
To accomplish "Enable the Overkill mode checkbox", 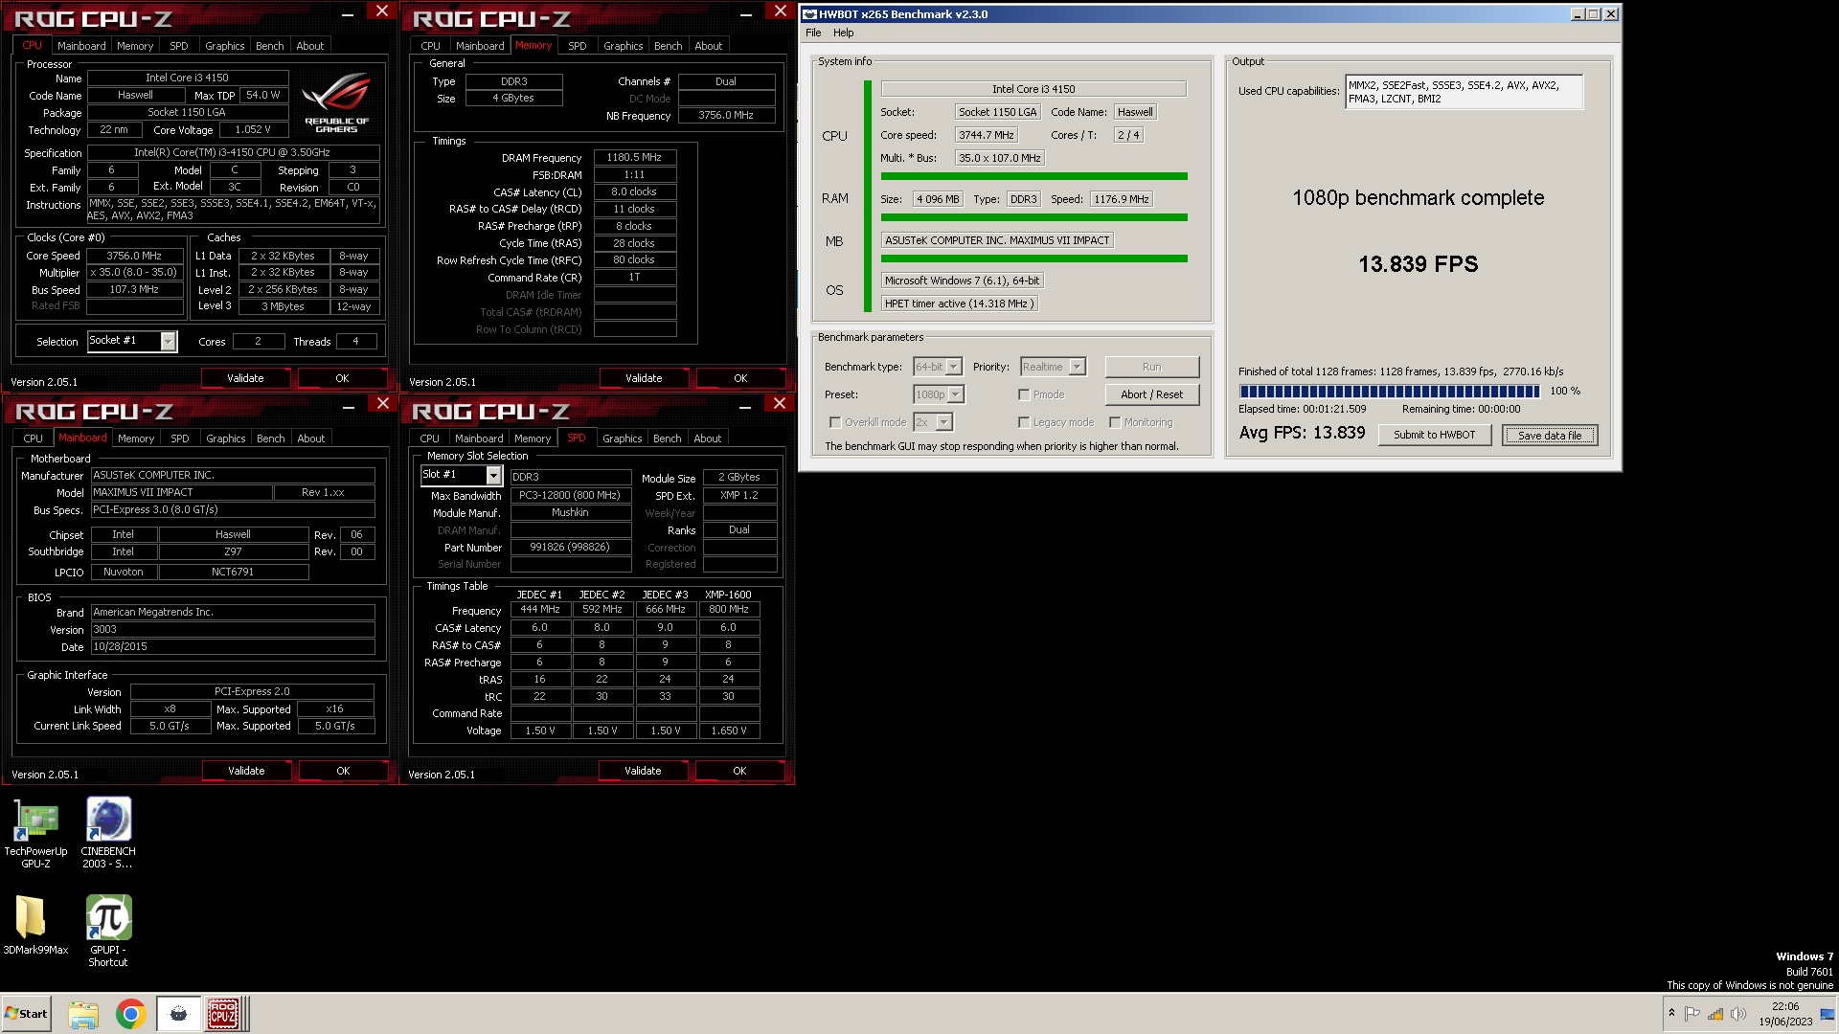I will (x=835, y=422).
